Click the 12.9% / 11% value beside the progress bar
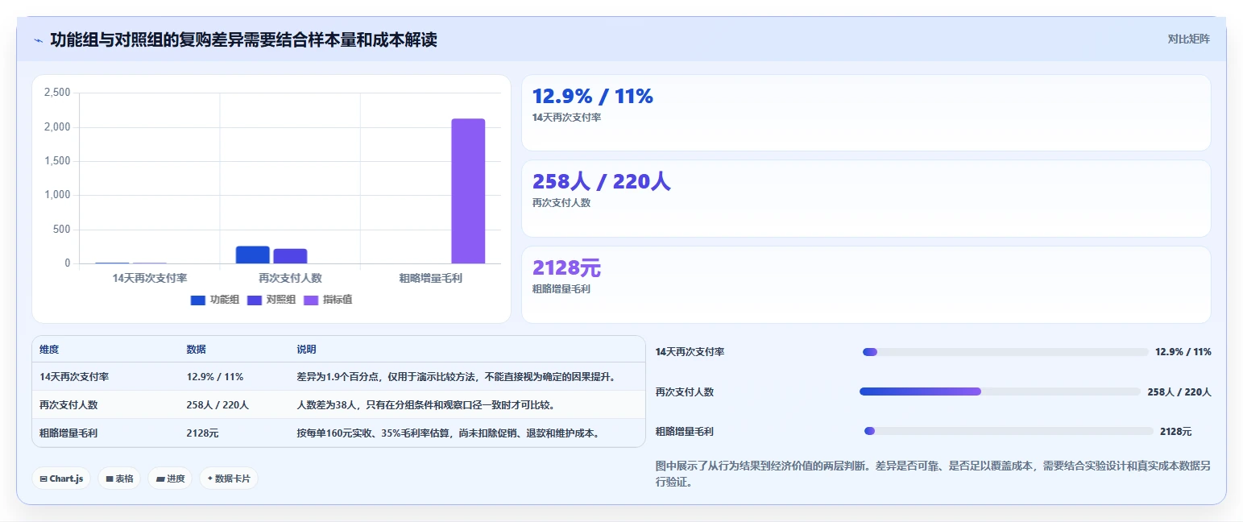Image resolution: width=1243 pixels, height=522 pixels. (1183, 352)
